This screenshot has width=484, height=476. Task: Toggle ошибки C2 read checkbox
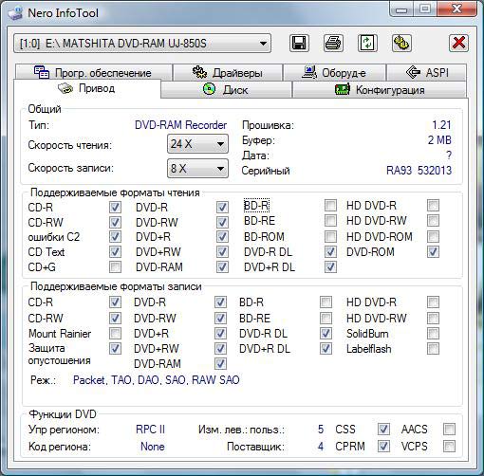pyautogui.click(x=115, y=236)
